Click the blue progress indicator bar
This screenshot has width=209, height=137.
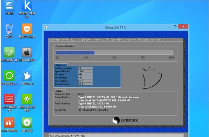click(x=114, y=53)
